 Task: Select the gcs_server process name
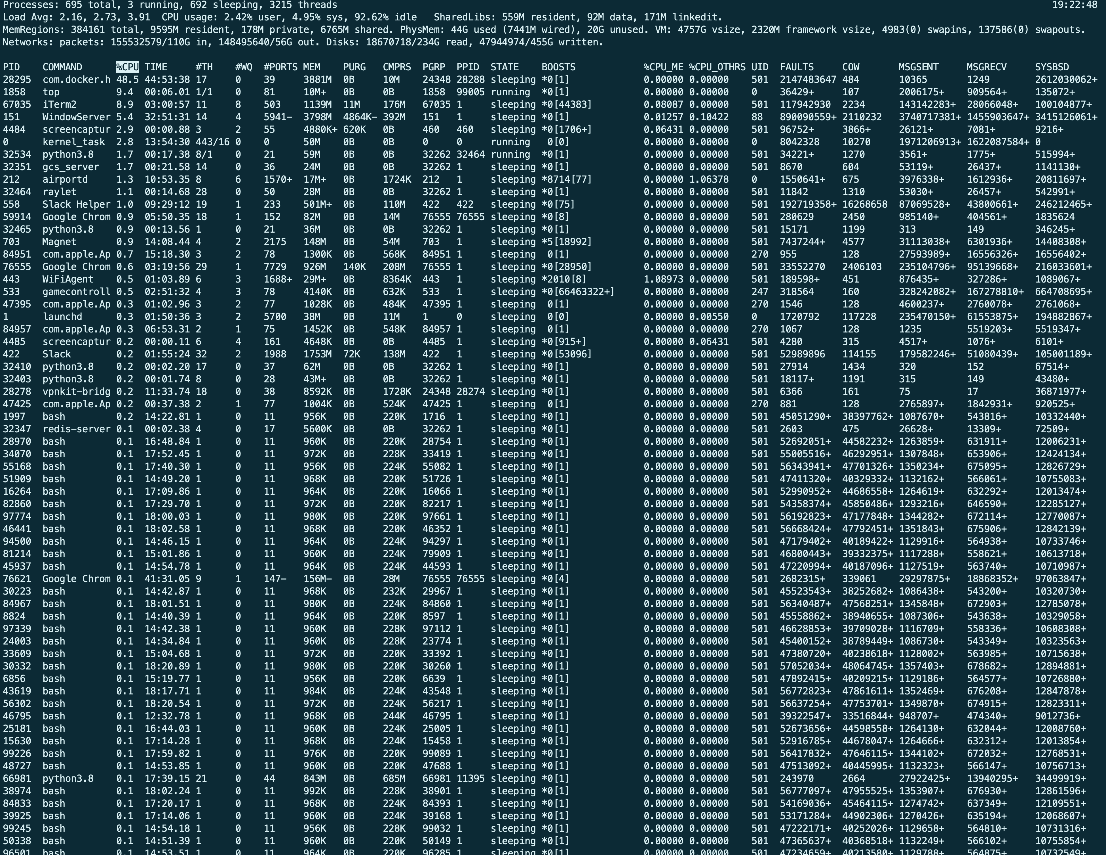pos(71,167)
